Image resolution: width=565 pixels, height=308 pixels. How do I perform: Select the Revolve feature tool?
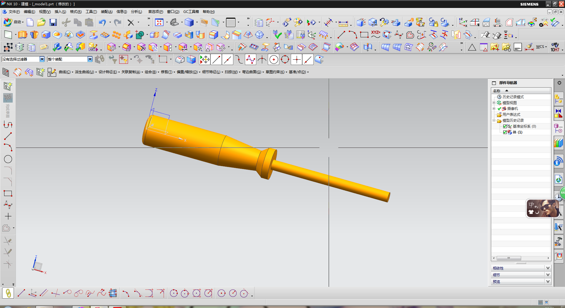34,35
